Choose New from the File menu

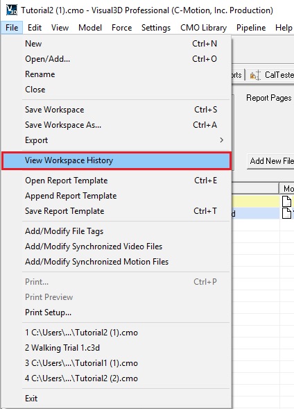tap(116, 44)
